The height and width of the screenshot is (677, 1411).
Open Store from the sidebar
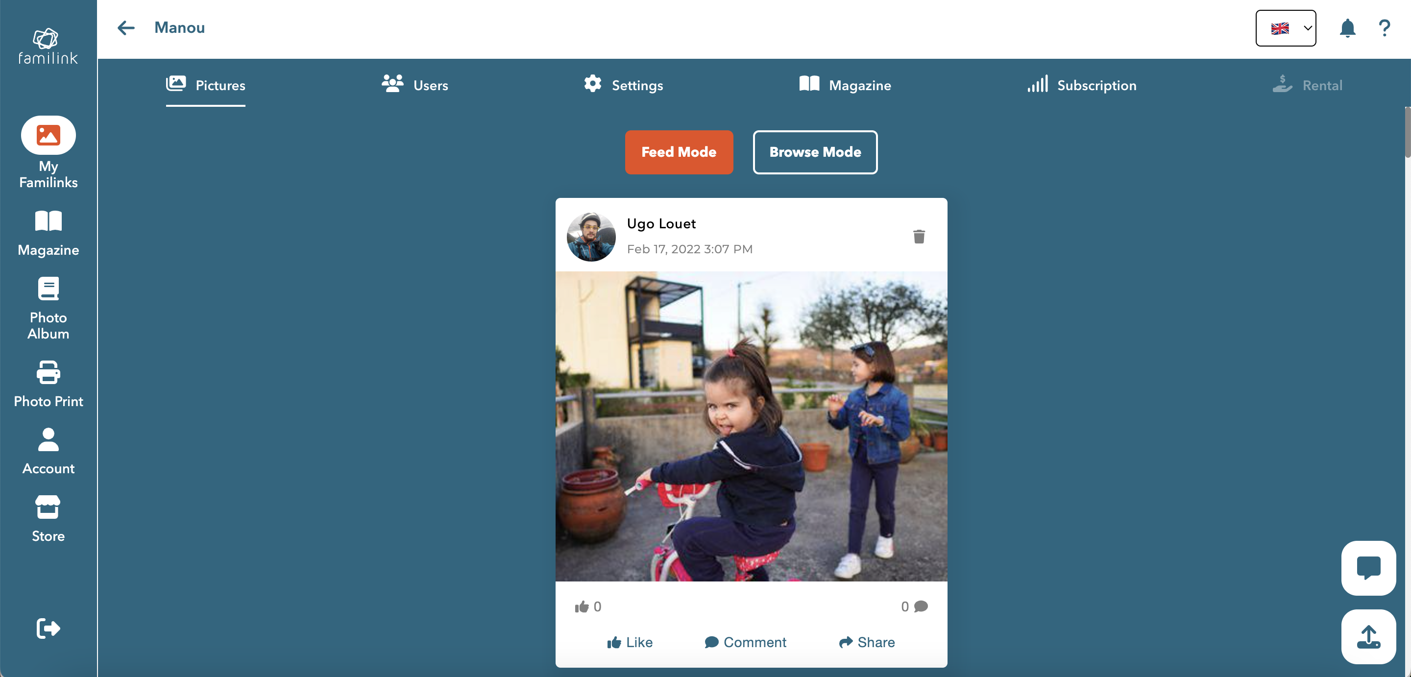pos(48,519)
